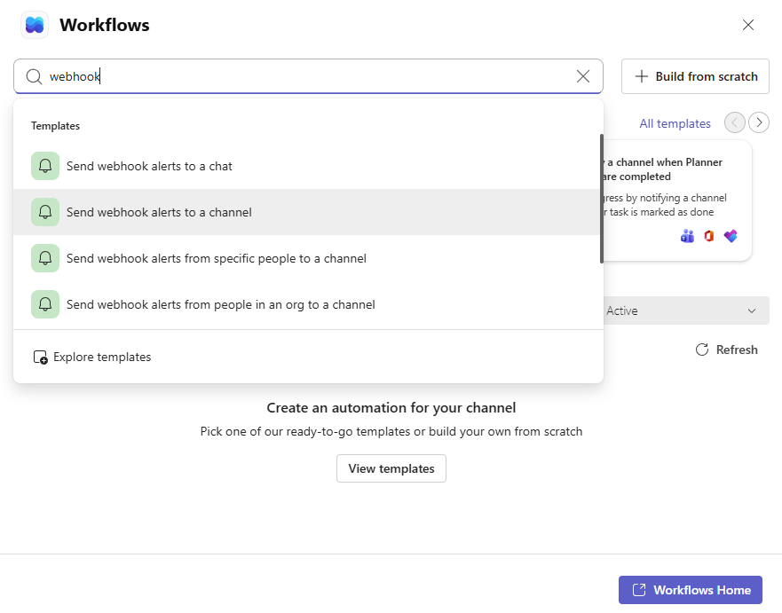The width and height of the screenshot is (782, 613).
Task: Clear the webhook search text
Action: tap(582, 76)
